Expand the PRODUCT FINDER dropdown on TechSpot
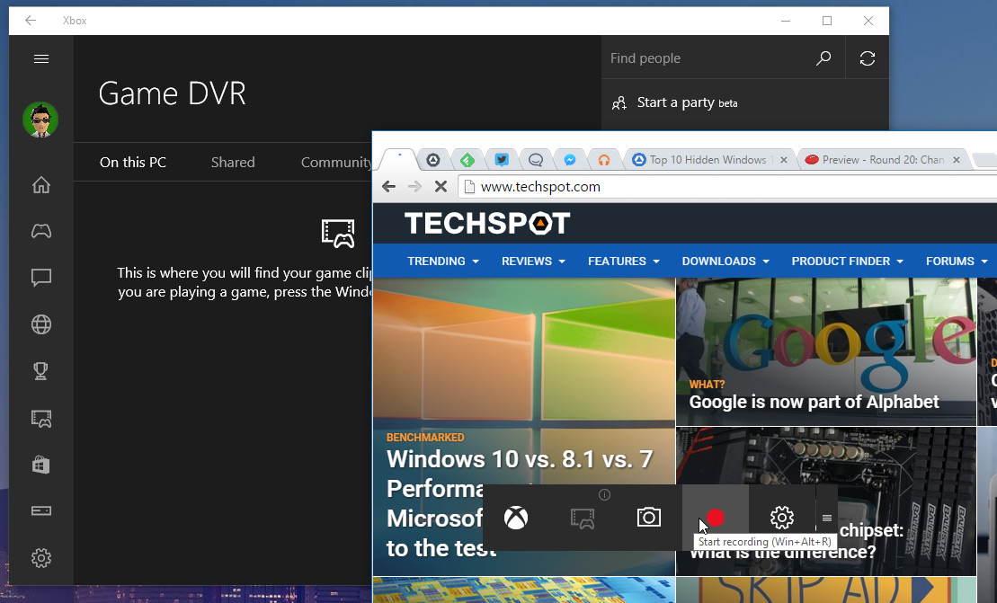Screen dimensions: 997x603 click(x=848, y=262)
